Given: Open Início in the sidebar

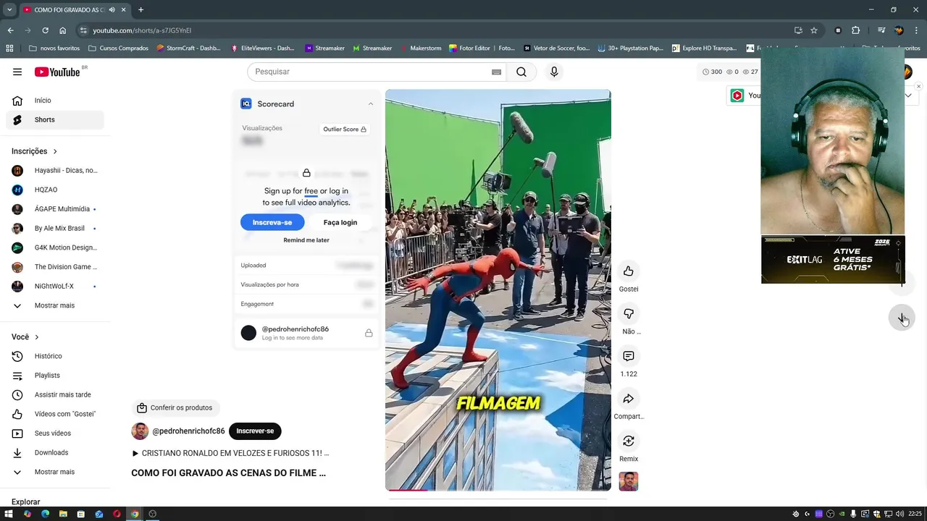Looking at the screenshot, I should click(55, 101).
